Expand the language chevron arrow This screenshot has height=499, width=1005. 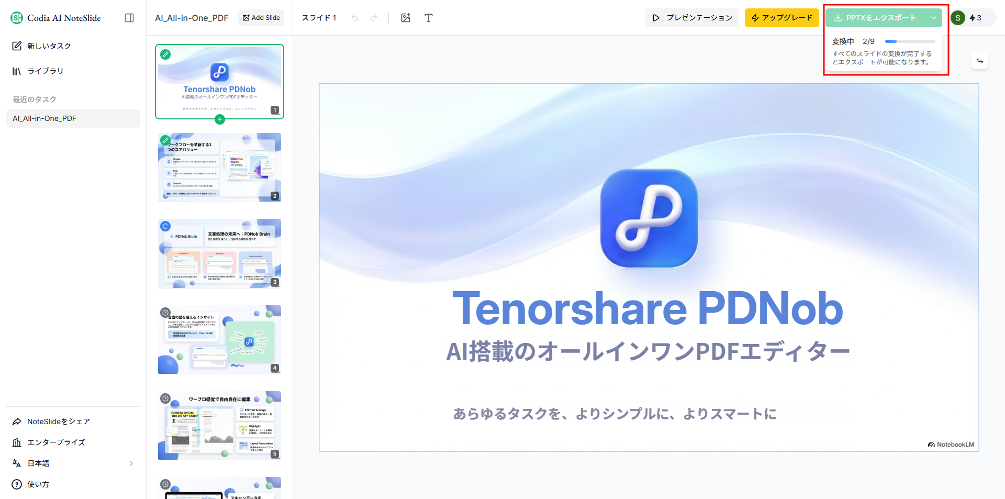pyautogui.click(x=131, y=463)
